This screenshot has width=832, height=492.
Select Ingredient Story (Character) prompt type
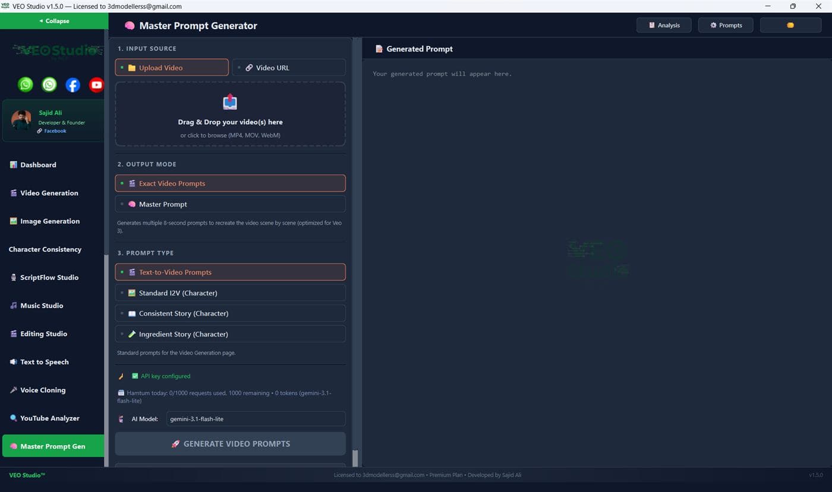(x=230, y=334)
